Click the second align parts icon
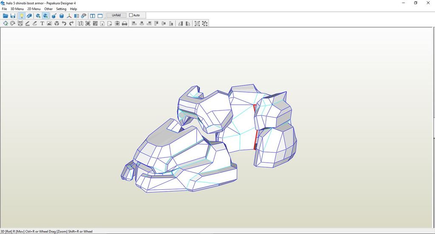This screenshot has width=435, height=234. click(142, 23)
